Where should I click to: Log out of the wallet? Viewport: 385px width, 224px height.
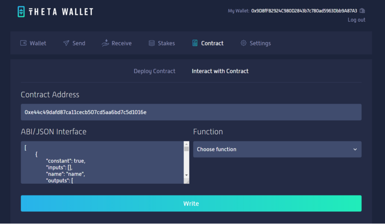click(356, 20)
